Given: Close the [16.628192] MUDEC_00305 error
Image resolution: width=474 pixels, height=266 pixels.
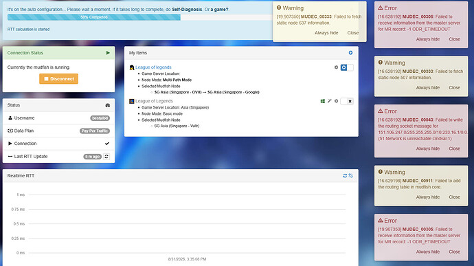Looking at the screenshot, I should (x=454, y=39).
